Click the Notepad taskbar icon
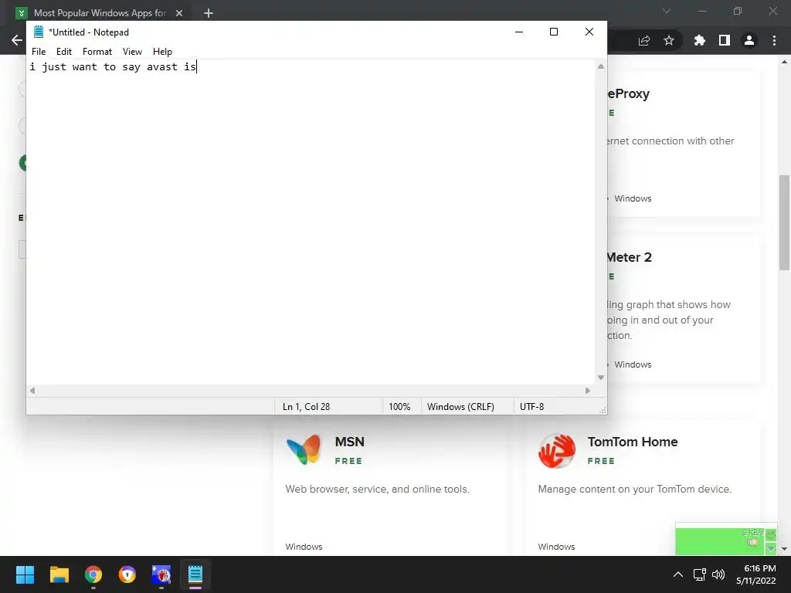Screen dimensions: 791x593 click(195, 574)
